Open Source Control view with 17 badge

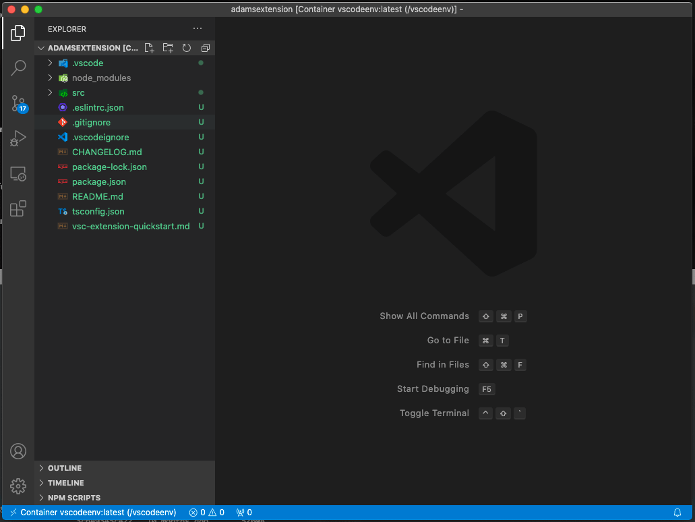click(19, 103)
